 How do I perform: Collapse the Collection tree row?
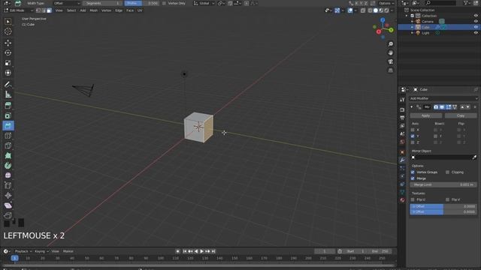click(x=407, y=16)
